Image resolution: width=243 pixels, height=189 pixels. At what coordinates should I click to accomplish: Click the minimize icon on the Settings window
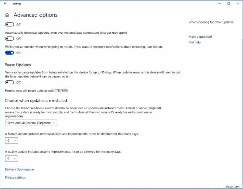[x=219, y=3]
